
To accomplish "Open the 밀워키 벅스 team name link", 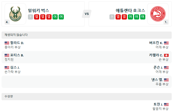I will point(39,11).
